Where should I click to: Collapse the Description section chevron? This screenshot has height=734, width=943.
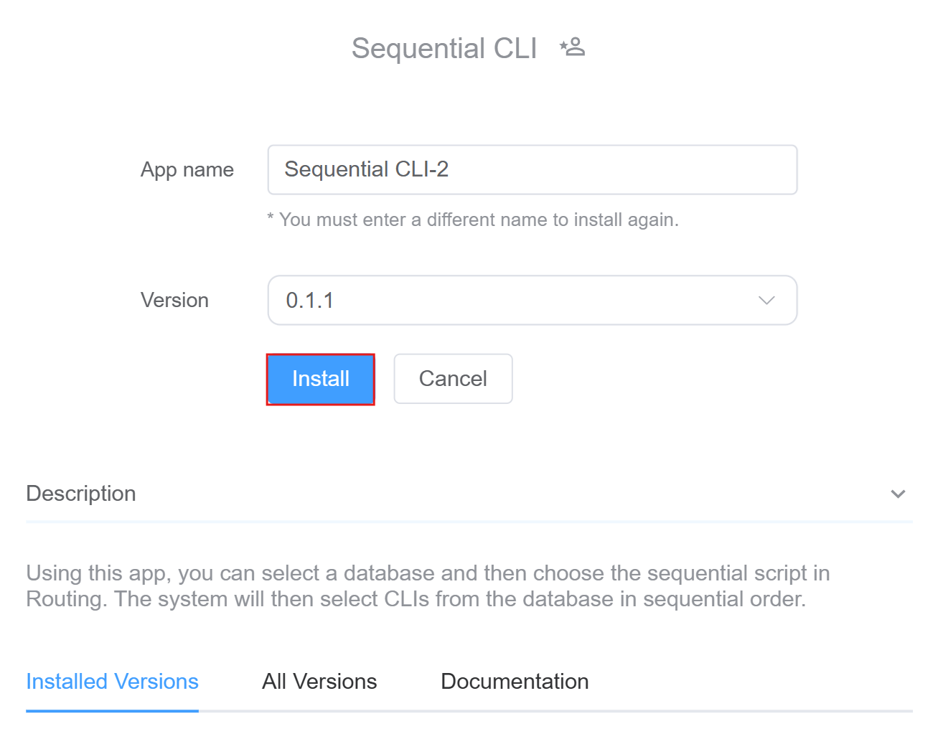tap(898, 494)
